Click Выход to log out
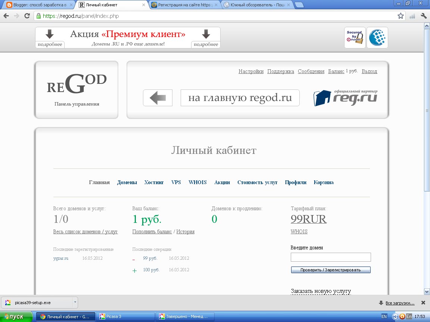The image size is (430, 322). [370, 72]
